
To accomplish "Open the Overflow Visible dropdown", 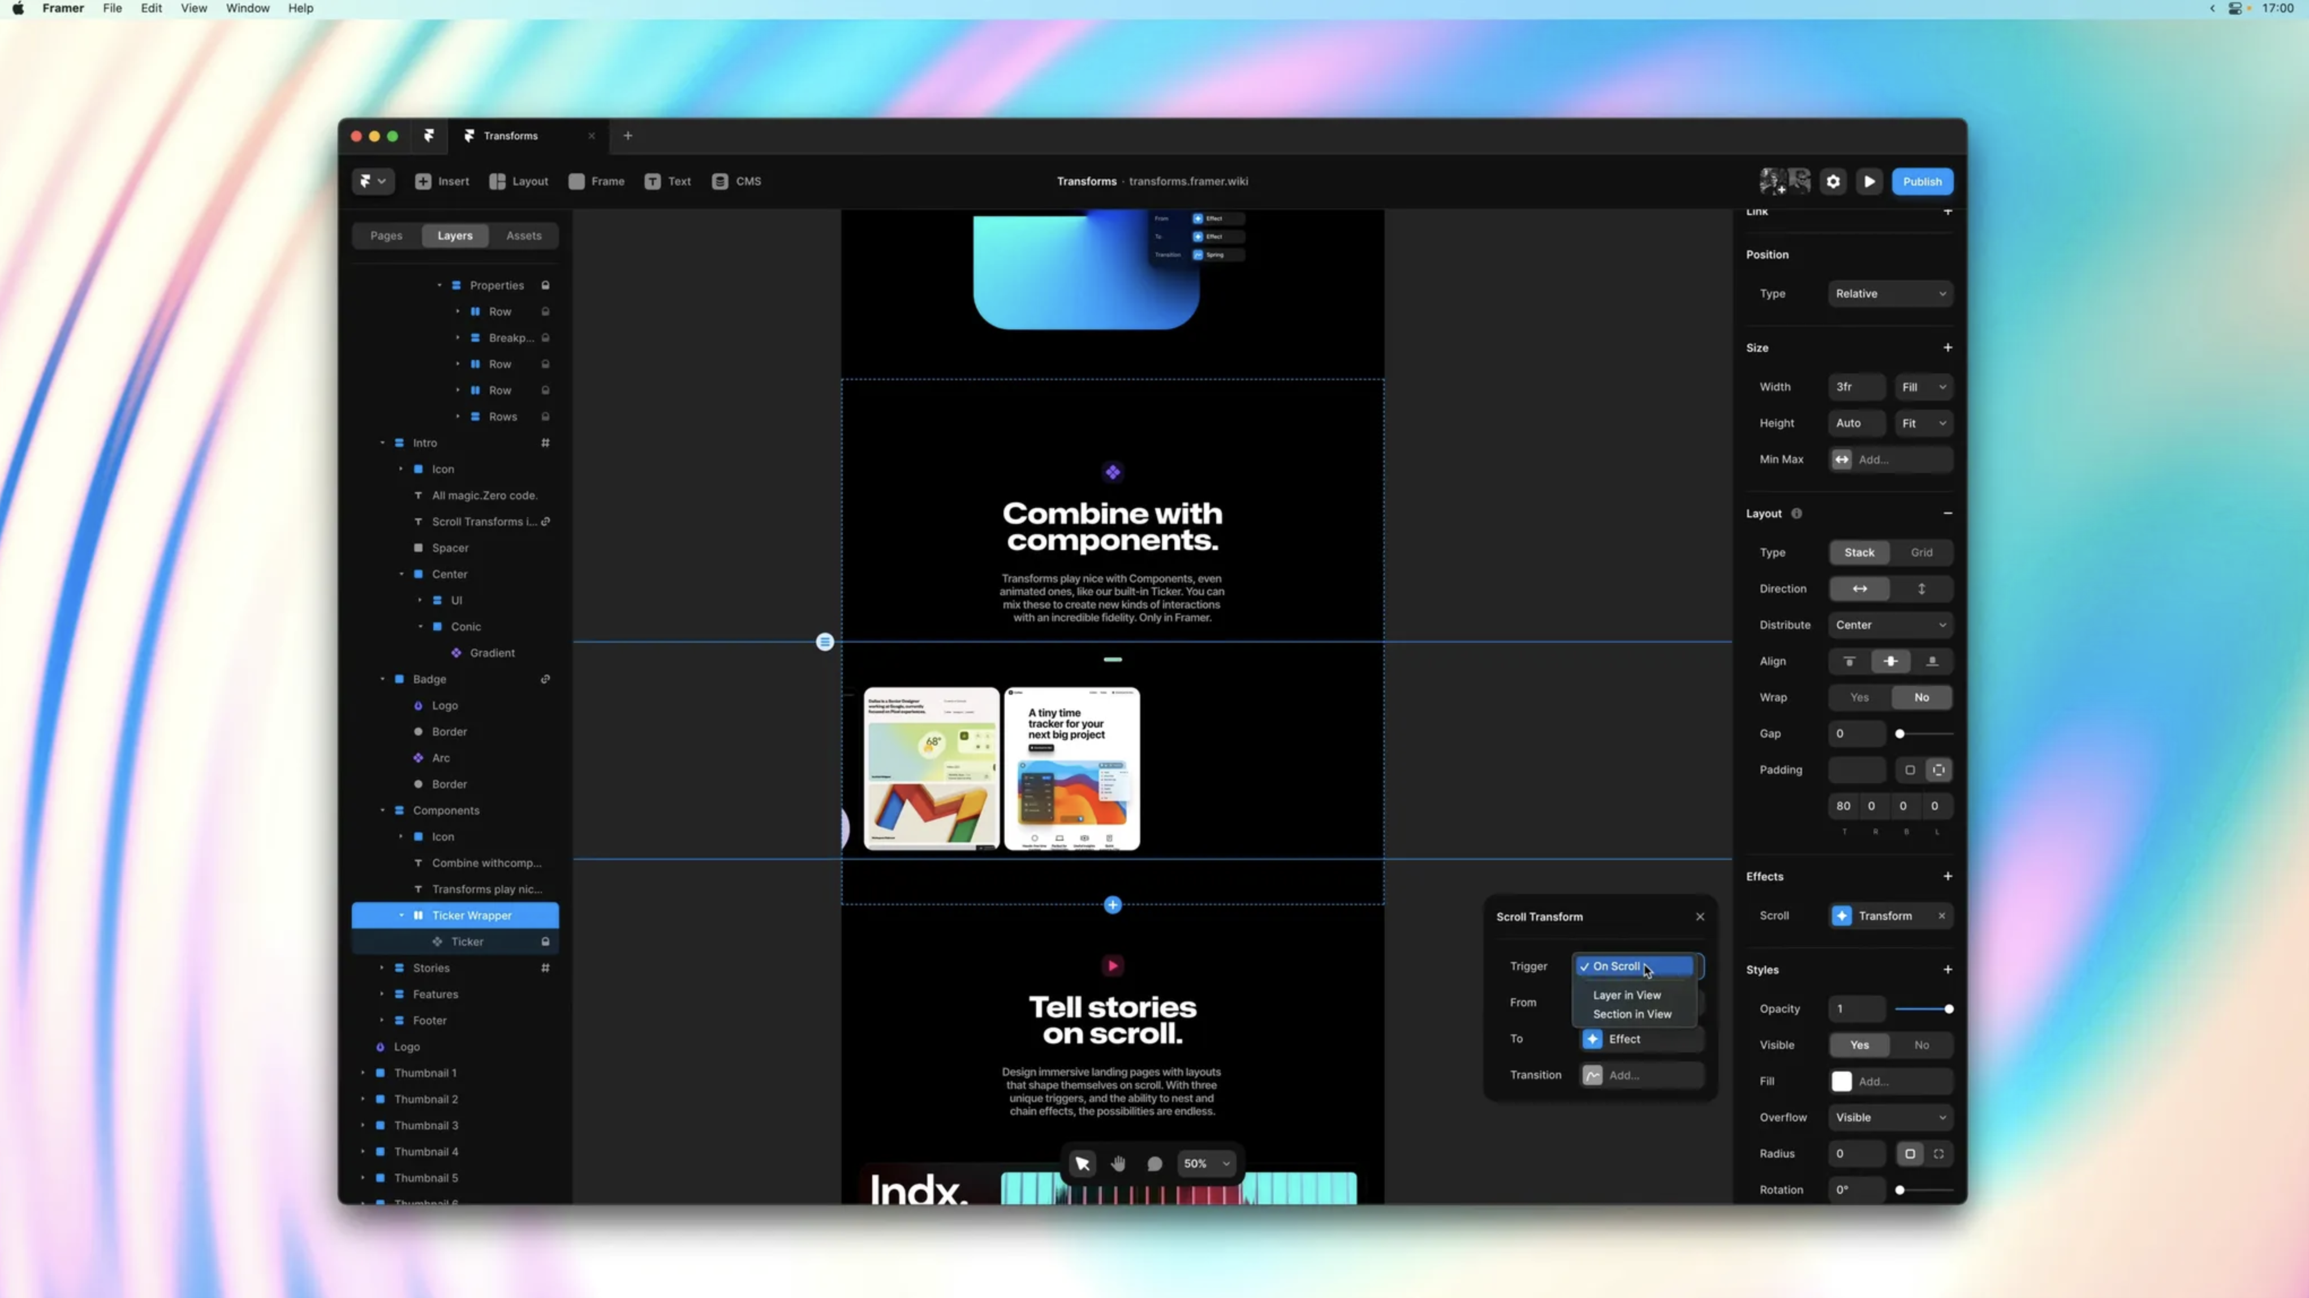I will [x=1890, y=1118].
